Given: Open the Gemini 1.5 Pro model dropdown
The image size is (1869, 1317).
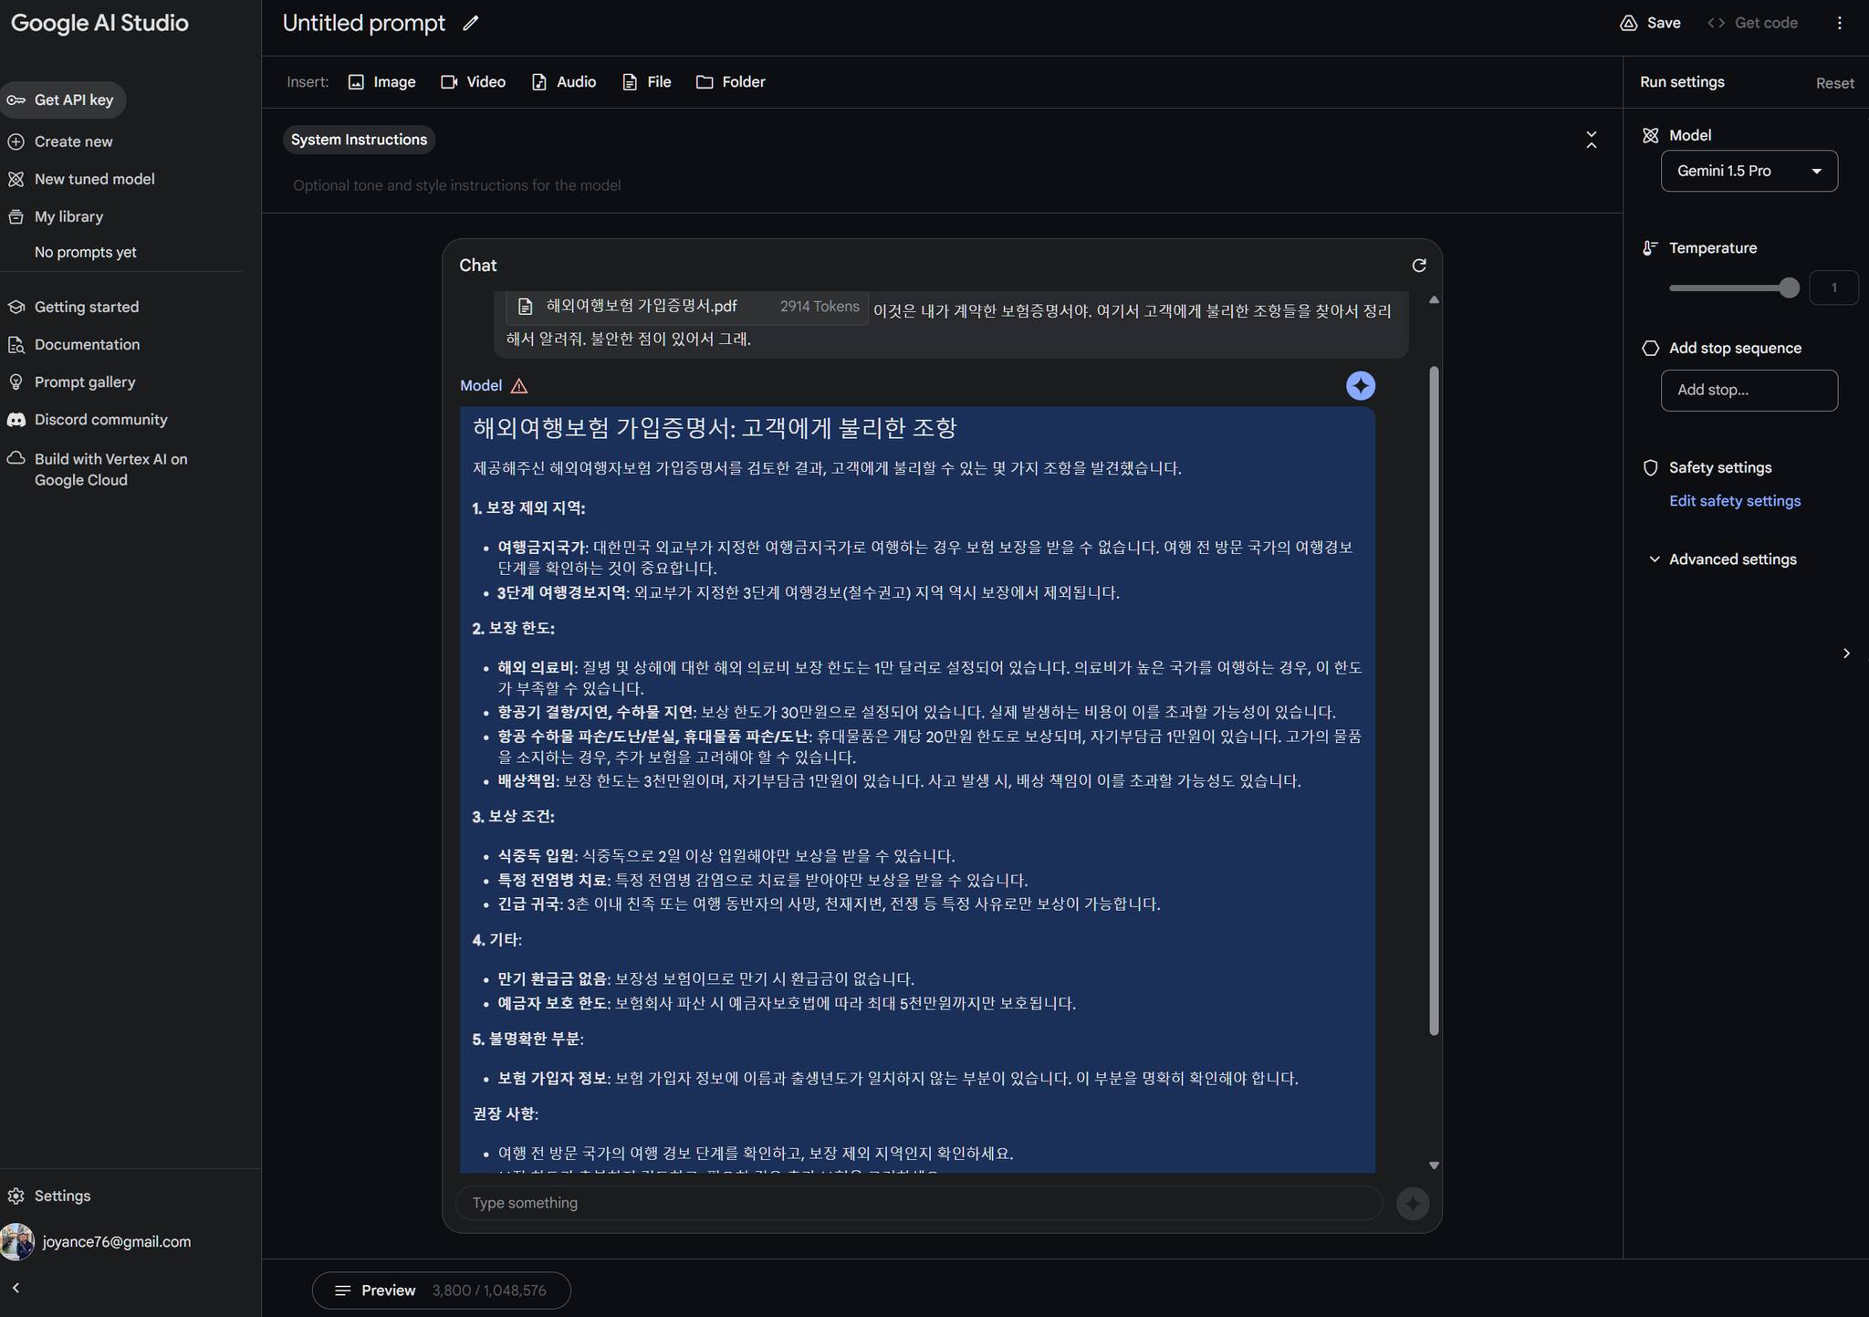Looking at the screenshot, I should click(x=1749, y=171).
